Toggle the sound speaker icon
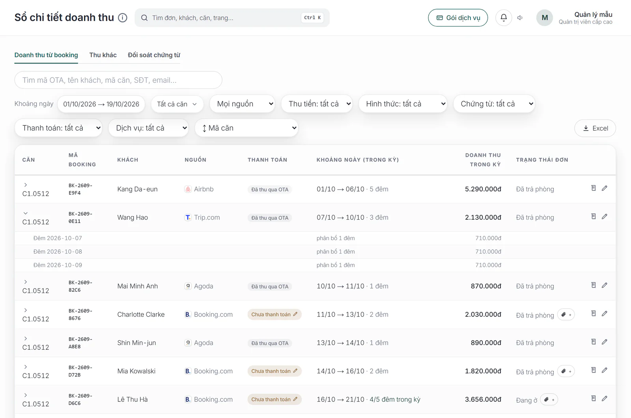This screenshot has height=418, width=631. coord(520,18)
